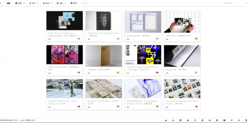Click the German flag on Re-public card
This screenshot has height=123, width=247.
tap(118, 107)
